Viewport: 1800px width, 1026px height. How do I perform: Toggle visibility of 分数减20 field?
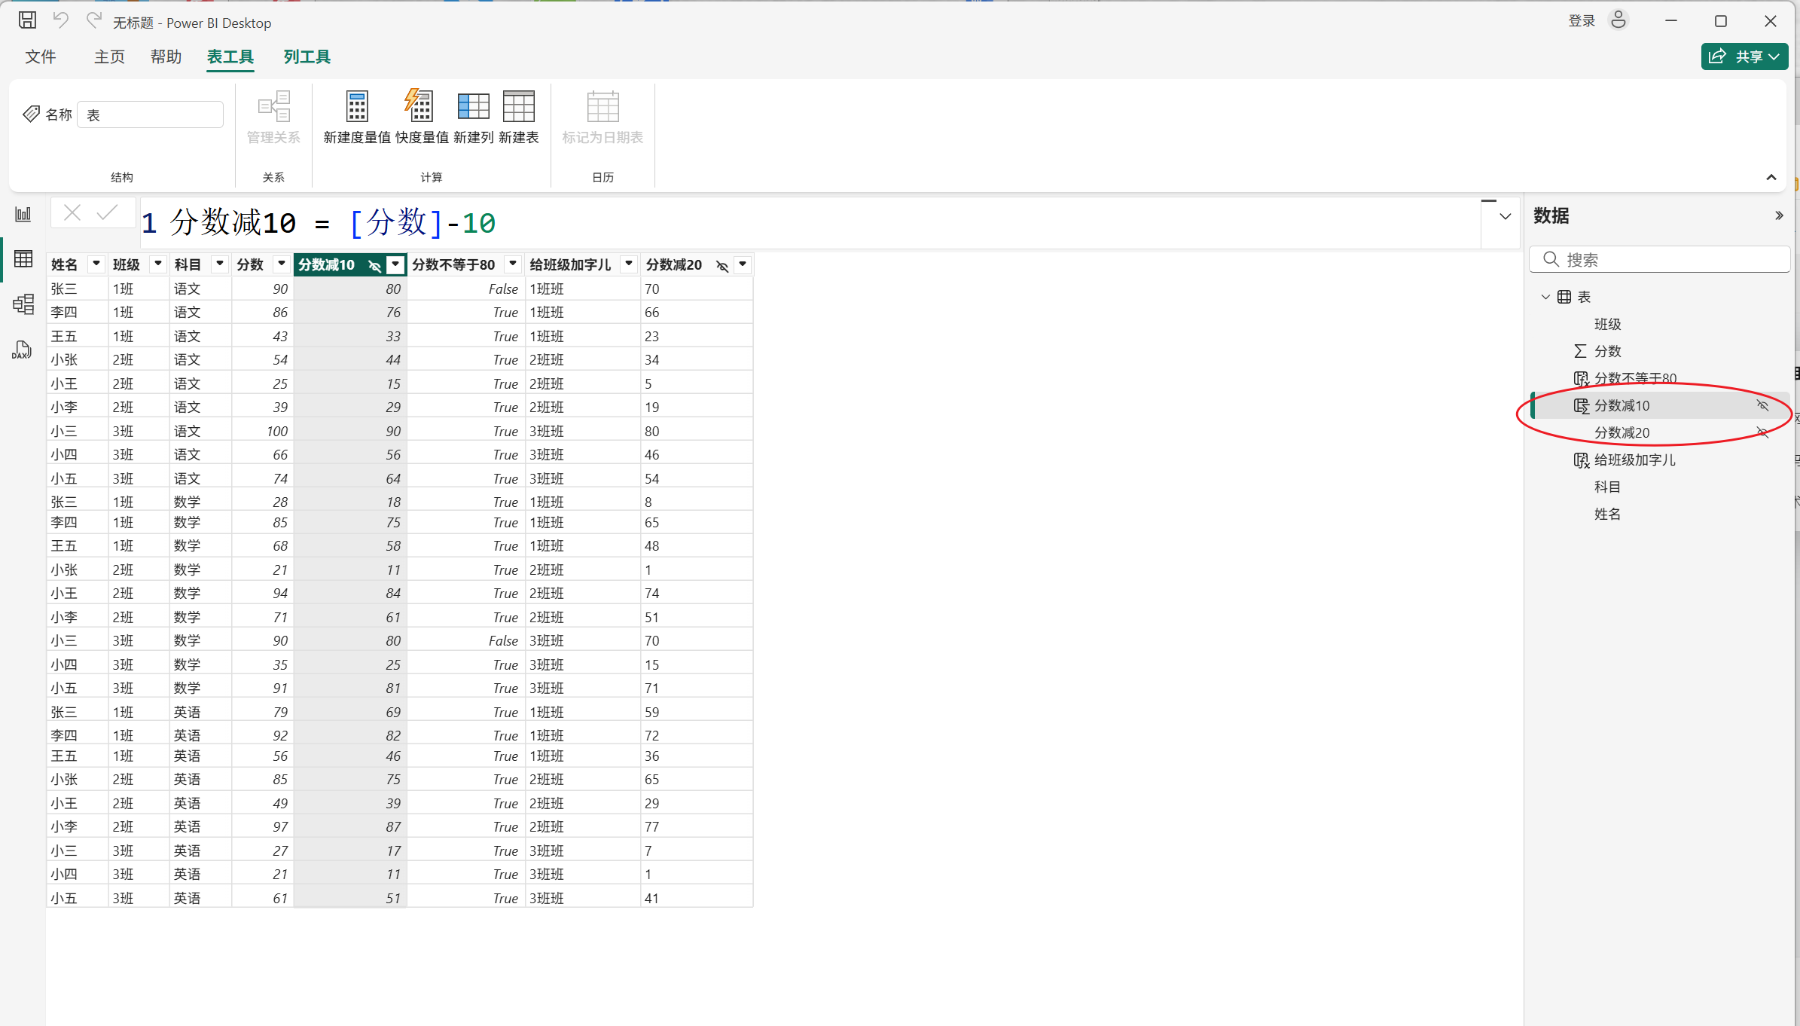coord(1762,432)
